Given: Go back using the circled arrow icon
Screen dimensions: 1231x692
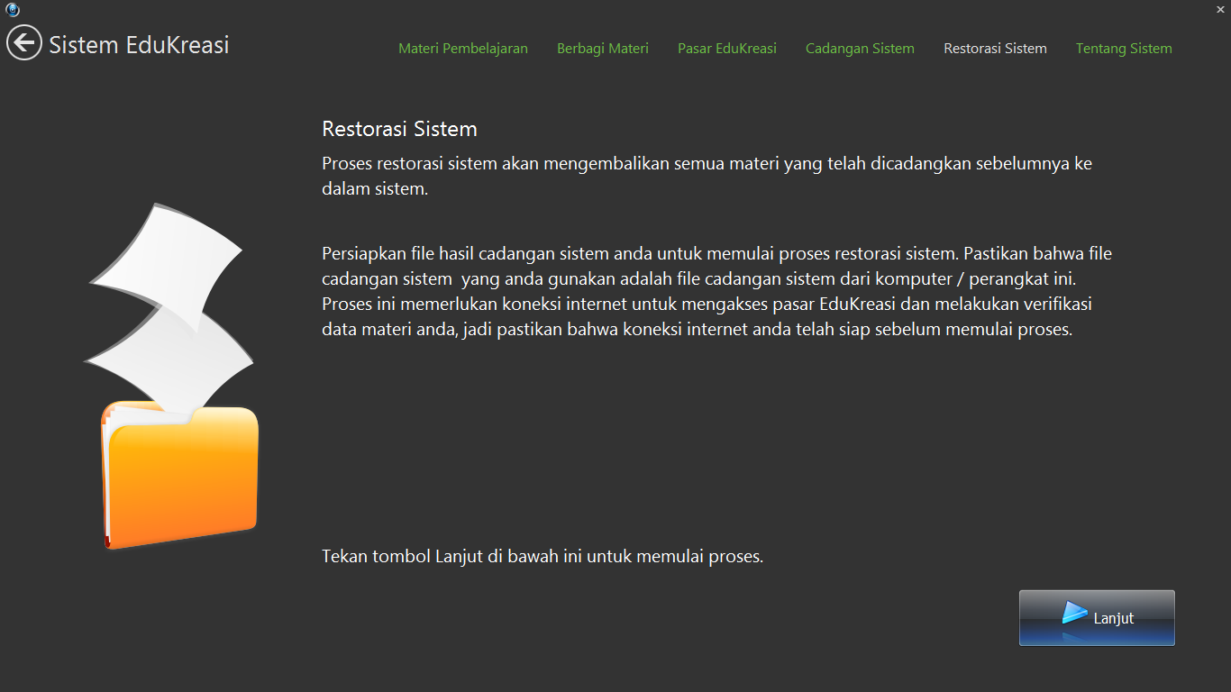Looking at the screenshot, I should [24, 42].
